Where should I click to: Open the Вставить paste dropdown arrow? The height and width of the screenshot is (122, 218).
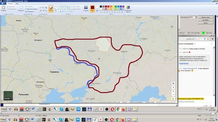(3, 12)
